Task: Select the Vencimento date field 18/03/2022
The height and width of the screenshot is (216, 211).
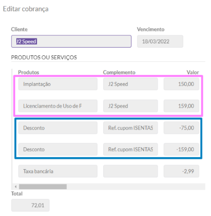Action: [160, 42]
